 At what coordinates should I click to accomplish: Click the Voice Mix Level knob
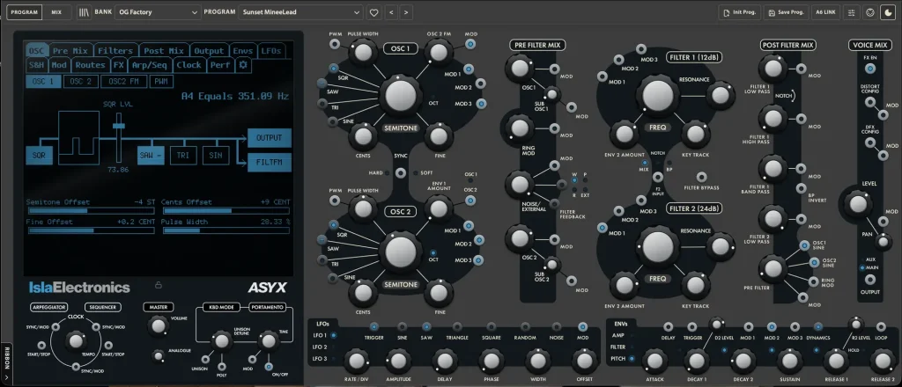tap(857, 204)
